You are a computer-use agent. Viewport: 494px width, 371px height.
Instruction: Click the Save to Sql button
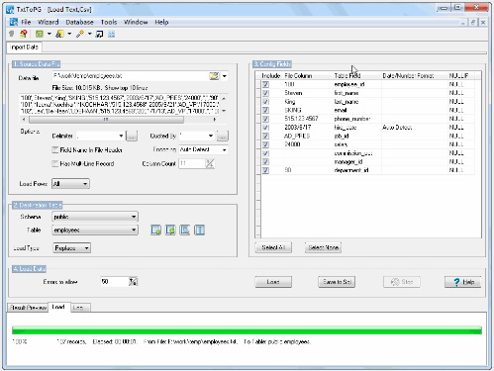click(x=337, y=282)
